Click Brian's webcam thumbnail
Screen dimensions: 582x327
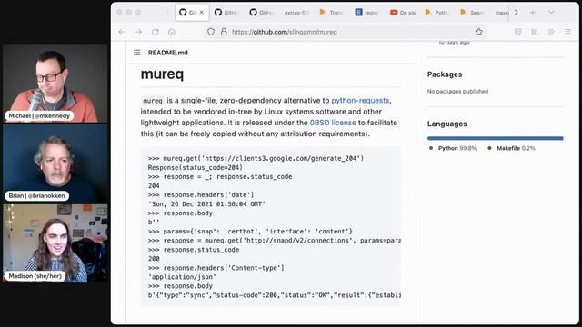[55, 163]
